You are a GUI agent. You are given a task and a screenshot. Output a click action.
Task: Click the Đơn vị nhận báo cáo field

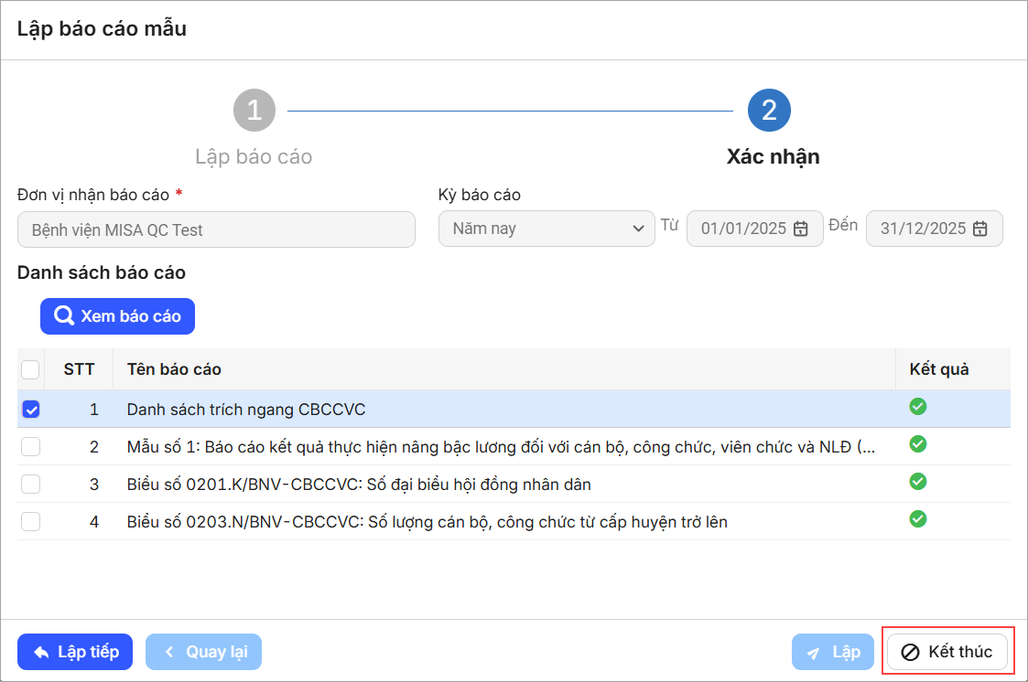pyautogui.click(x=216, y=229)
